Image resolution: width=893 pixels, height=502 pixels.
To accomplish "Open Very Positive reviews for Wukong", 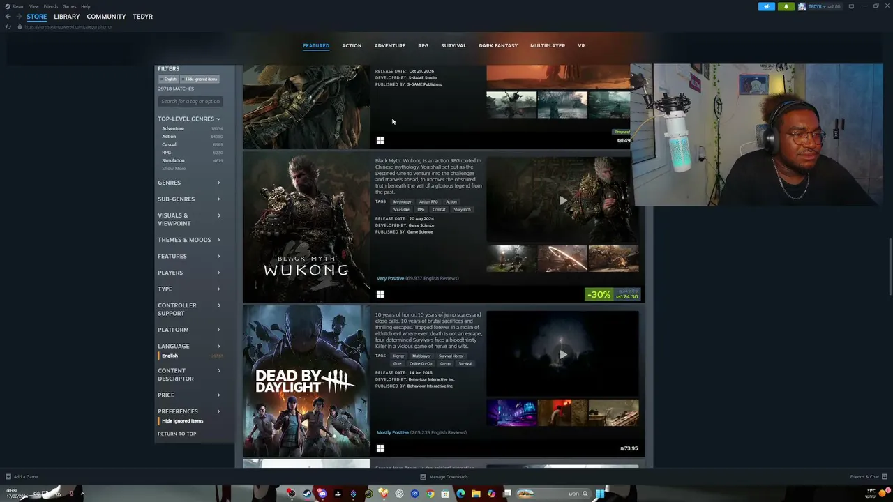I will coord(390,278).
